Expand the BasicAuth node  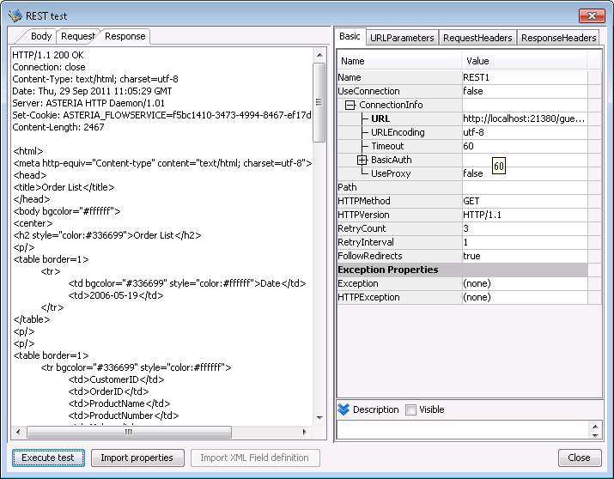click(x=362, y=160)
